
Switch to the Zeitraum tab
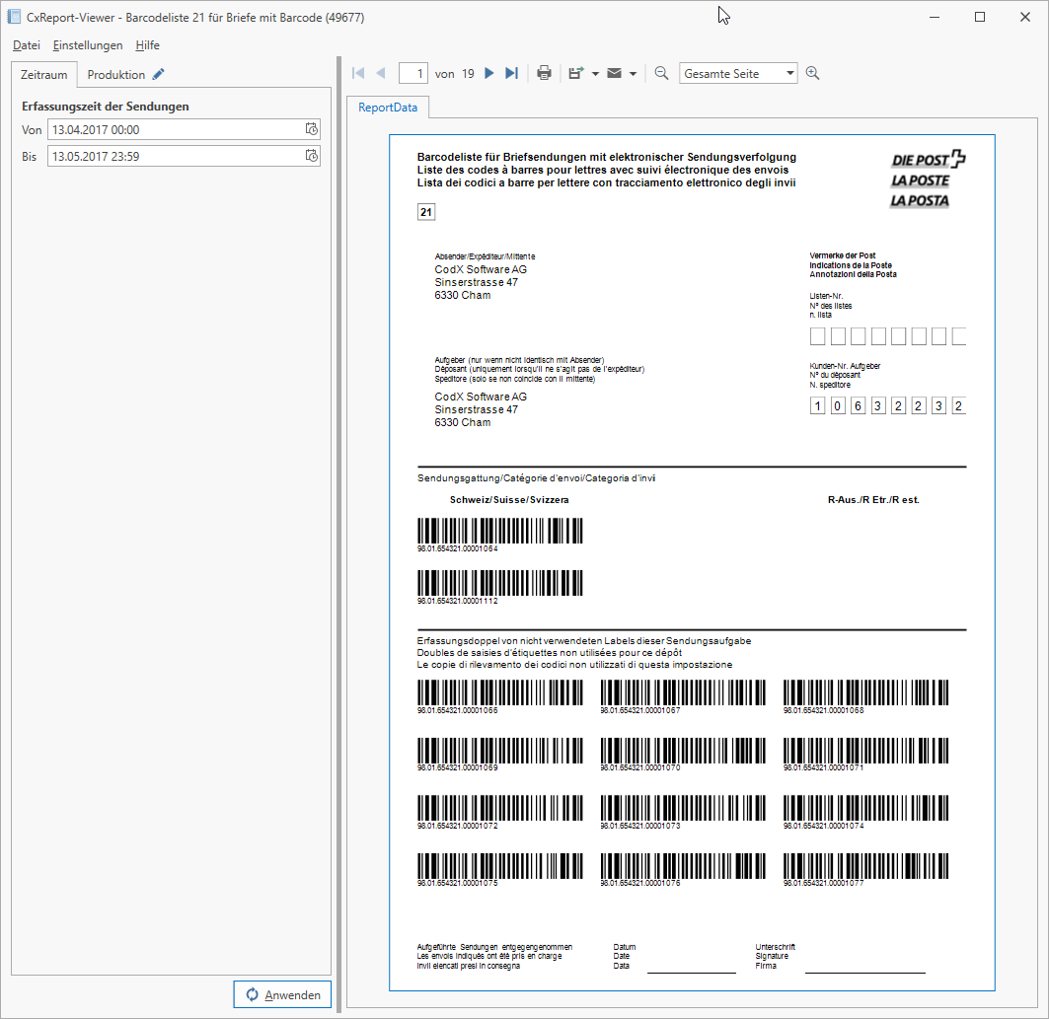pyautogui.click(x=44, y=74)
